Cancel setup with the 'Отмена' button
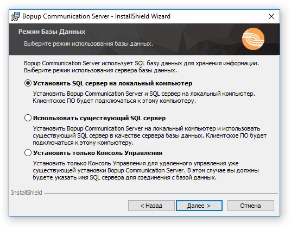The width and height of the screenshot is (291, 229). click(250, 206)
